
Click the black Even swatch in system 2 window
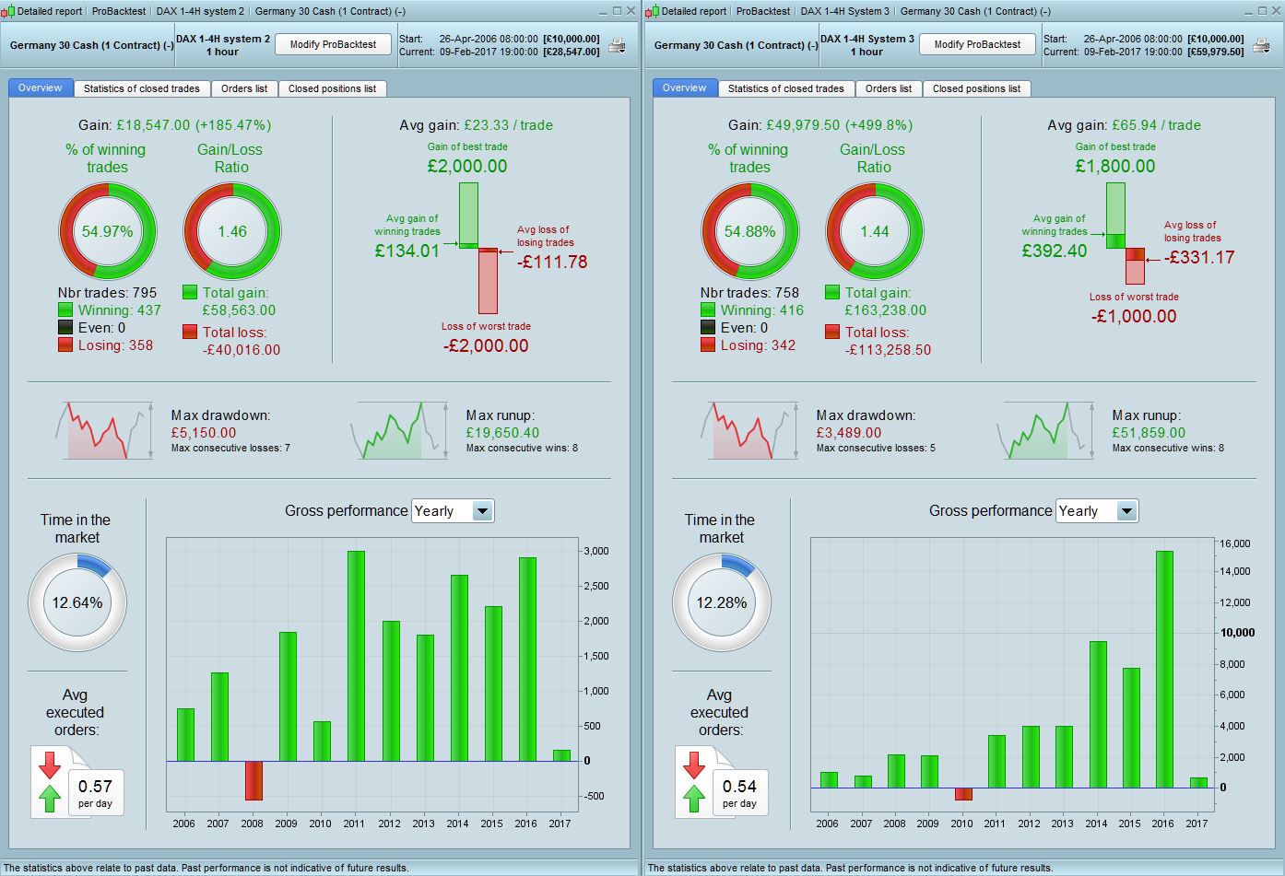point(65,327)
